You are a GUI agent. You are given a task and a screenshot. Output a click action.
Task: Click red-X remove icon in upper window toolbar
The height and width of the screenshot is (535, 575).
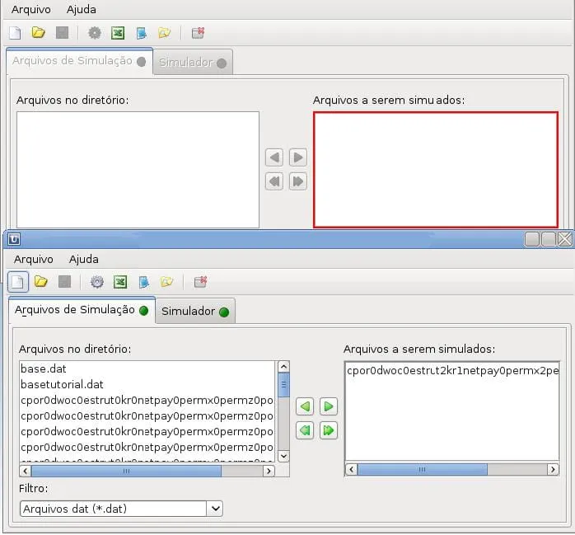pos(198,33)
